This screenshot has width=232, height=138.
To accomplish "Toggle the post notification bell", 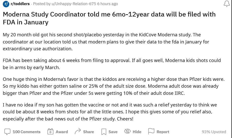I will coord(227,4).
